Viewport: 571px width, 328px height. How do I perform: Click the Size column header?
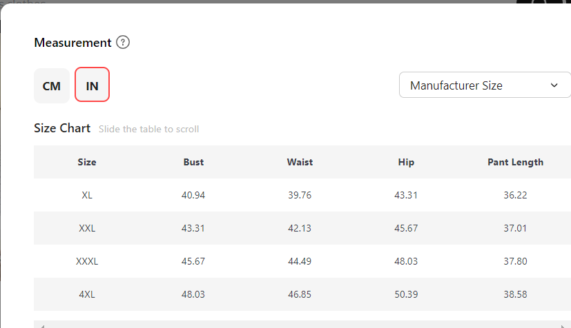point(87,163)
